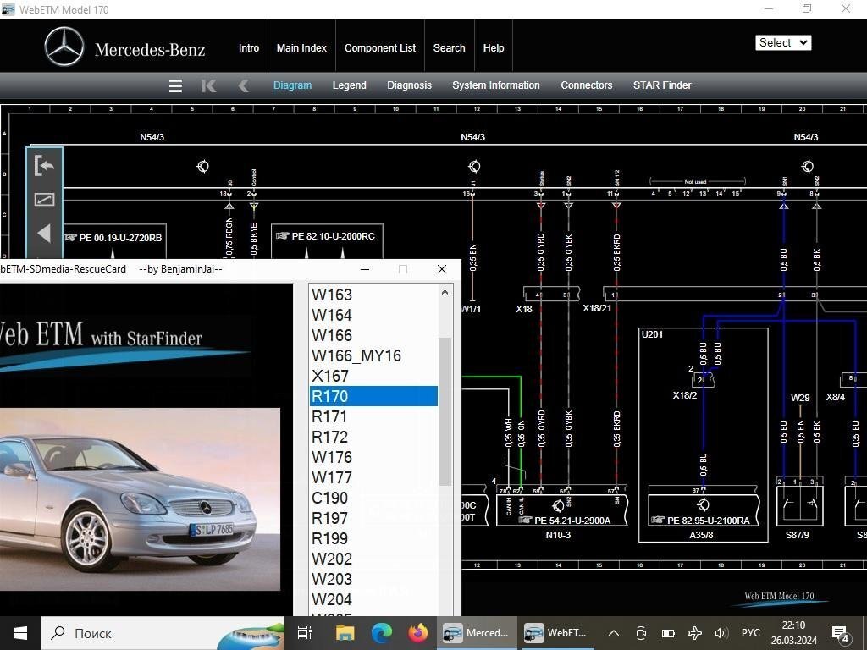
Task: Collapse side panel with left triangle icon
Action: coord(44,233)
